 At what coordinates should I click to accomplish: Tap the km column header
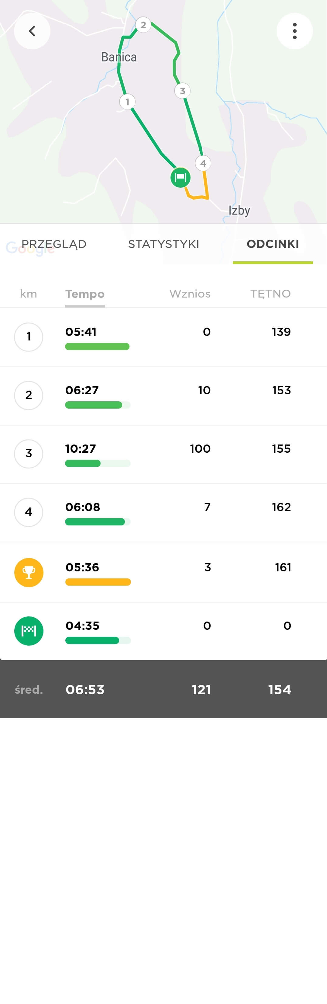pos(29,294)
